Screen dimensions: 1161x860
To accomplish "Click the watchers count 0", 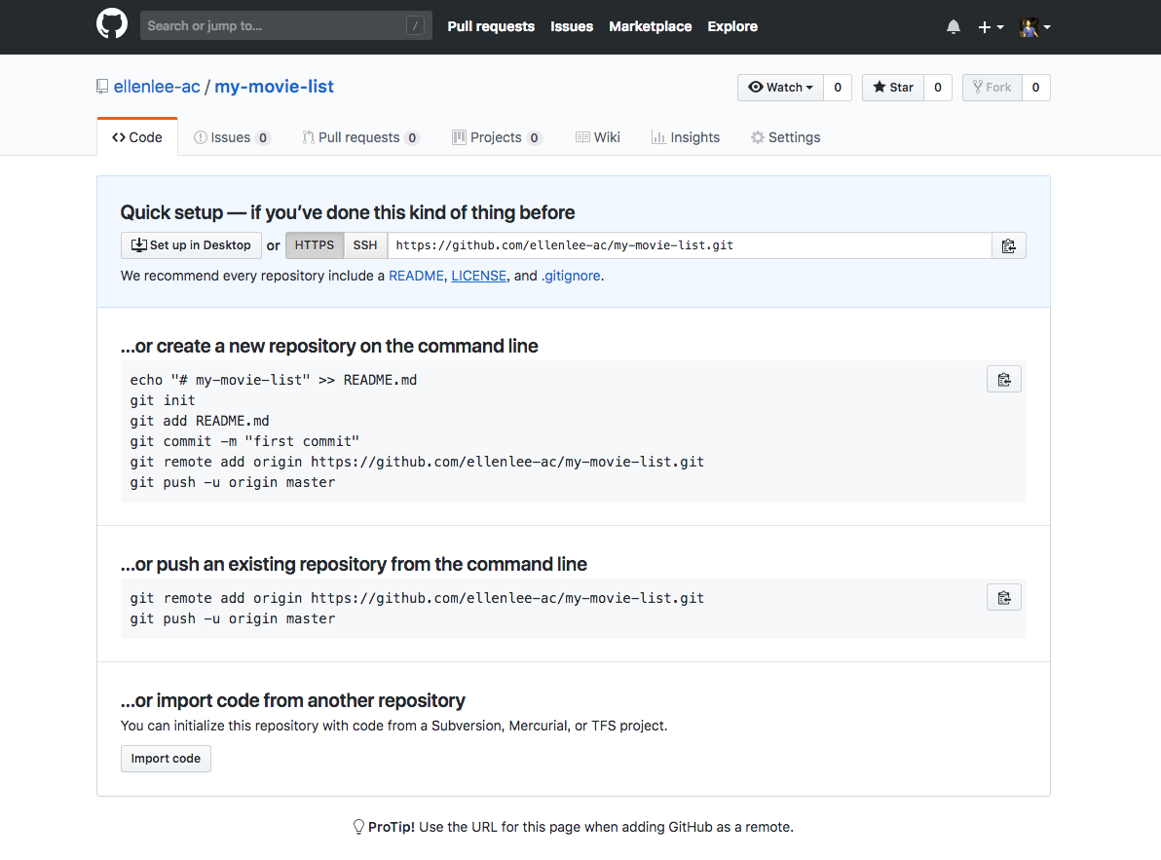I will (838, 88).
